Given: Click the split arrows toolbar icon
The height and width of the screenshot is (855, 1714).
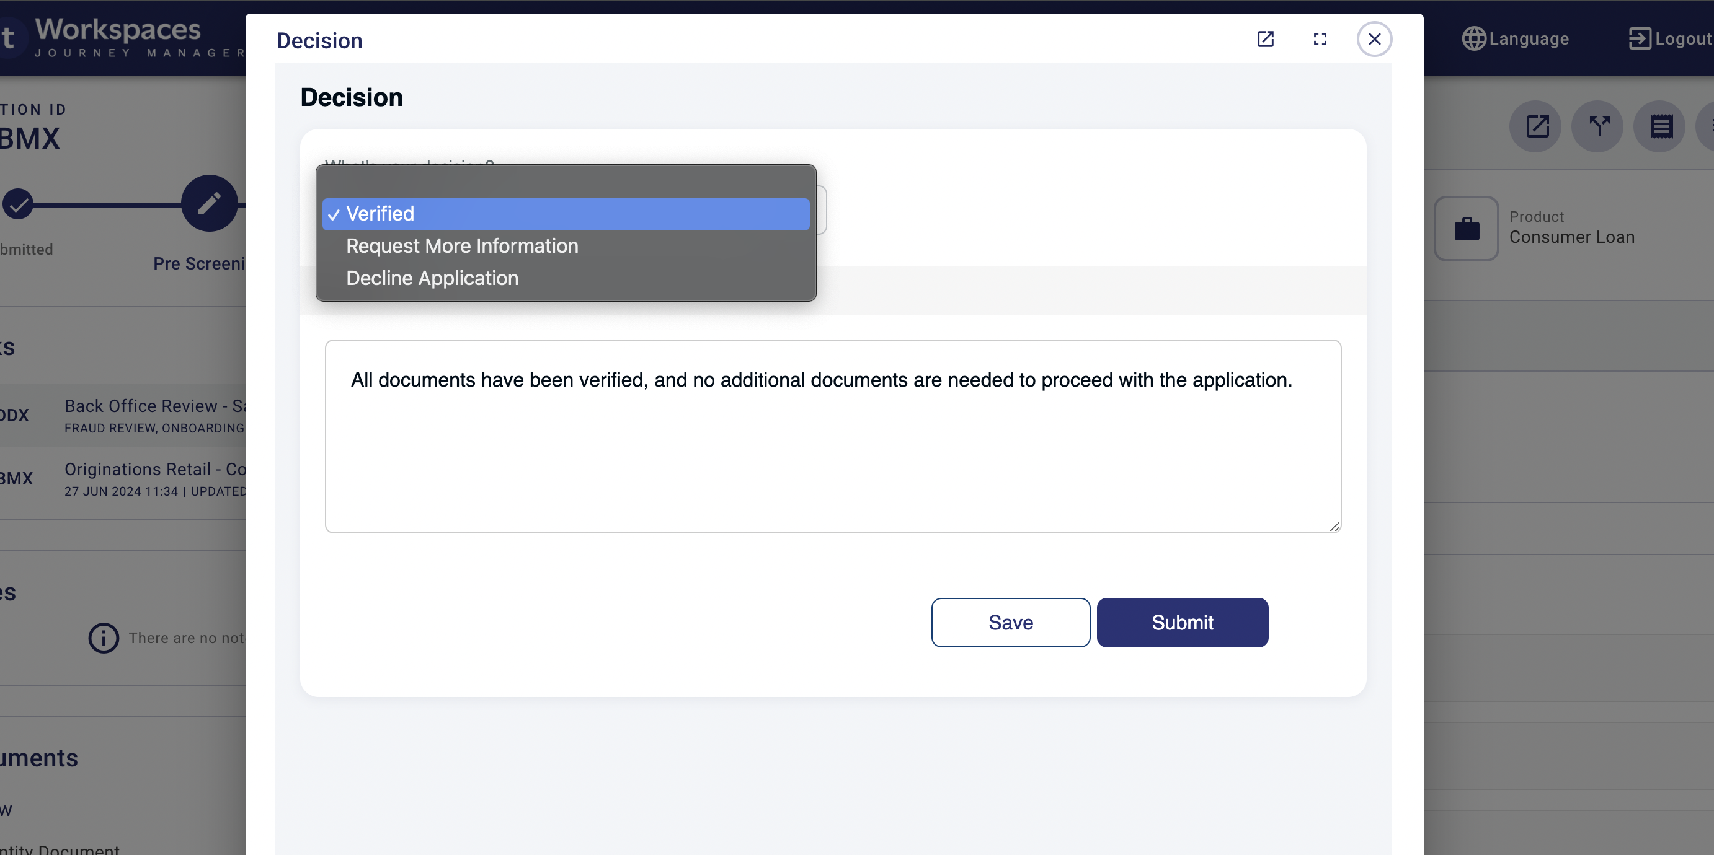Looking at the screenshot, I should pos(1598,126).
